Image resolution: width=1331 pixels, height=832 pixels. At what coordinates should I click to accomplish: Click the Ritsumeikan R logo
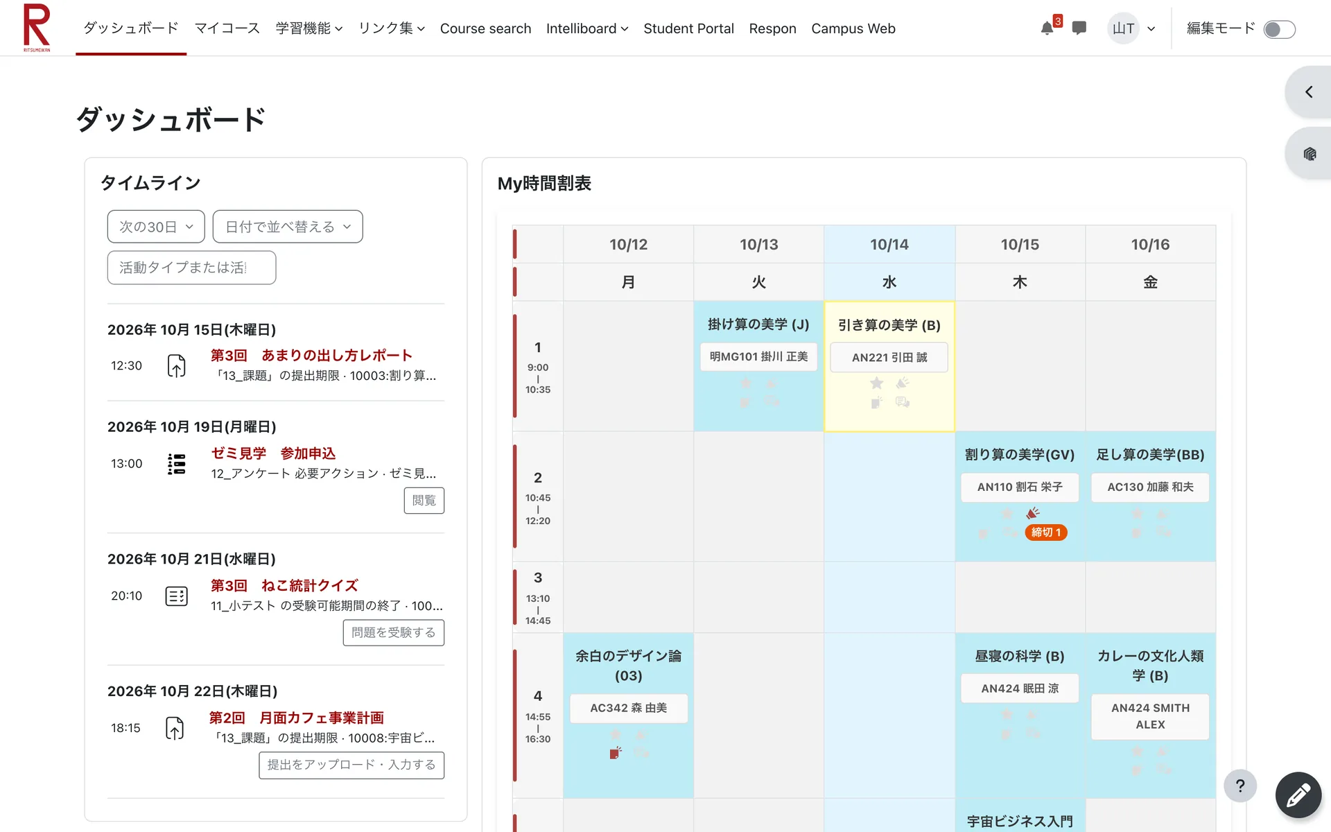[37, 28]
